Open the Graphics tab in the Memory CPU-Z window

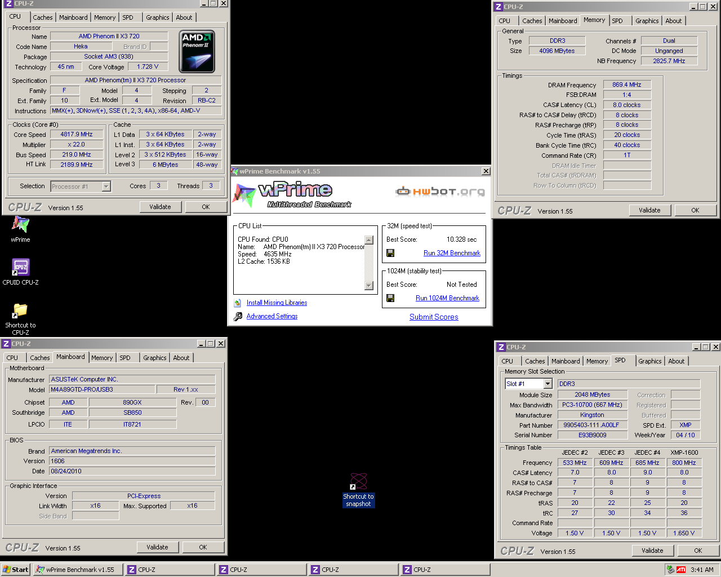point(647,21)
